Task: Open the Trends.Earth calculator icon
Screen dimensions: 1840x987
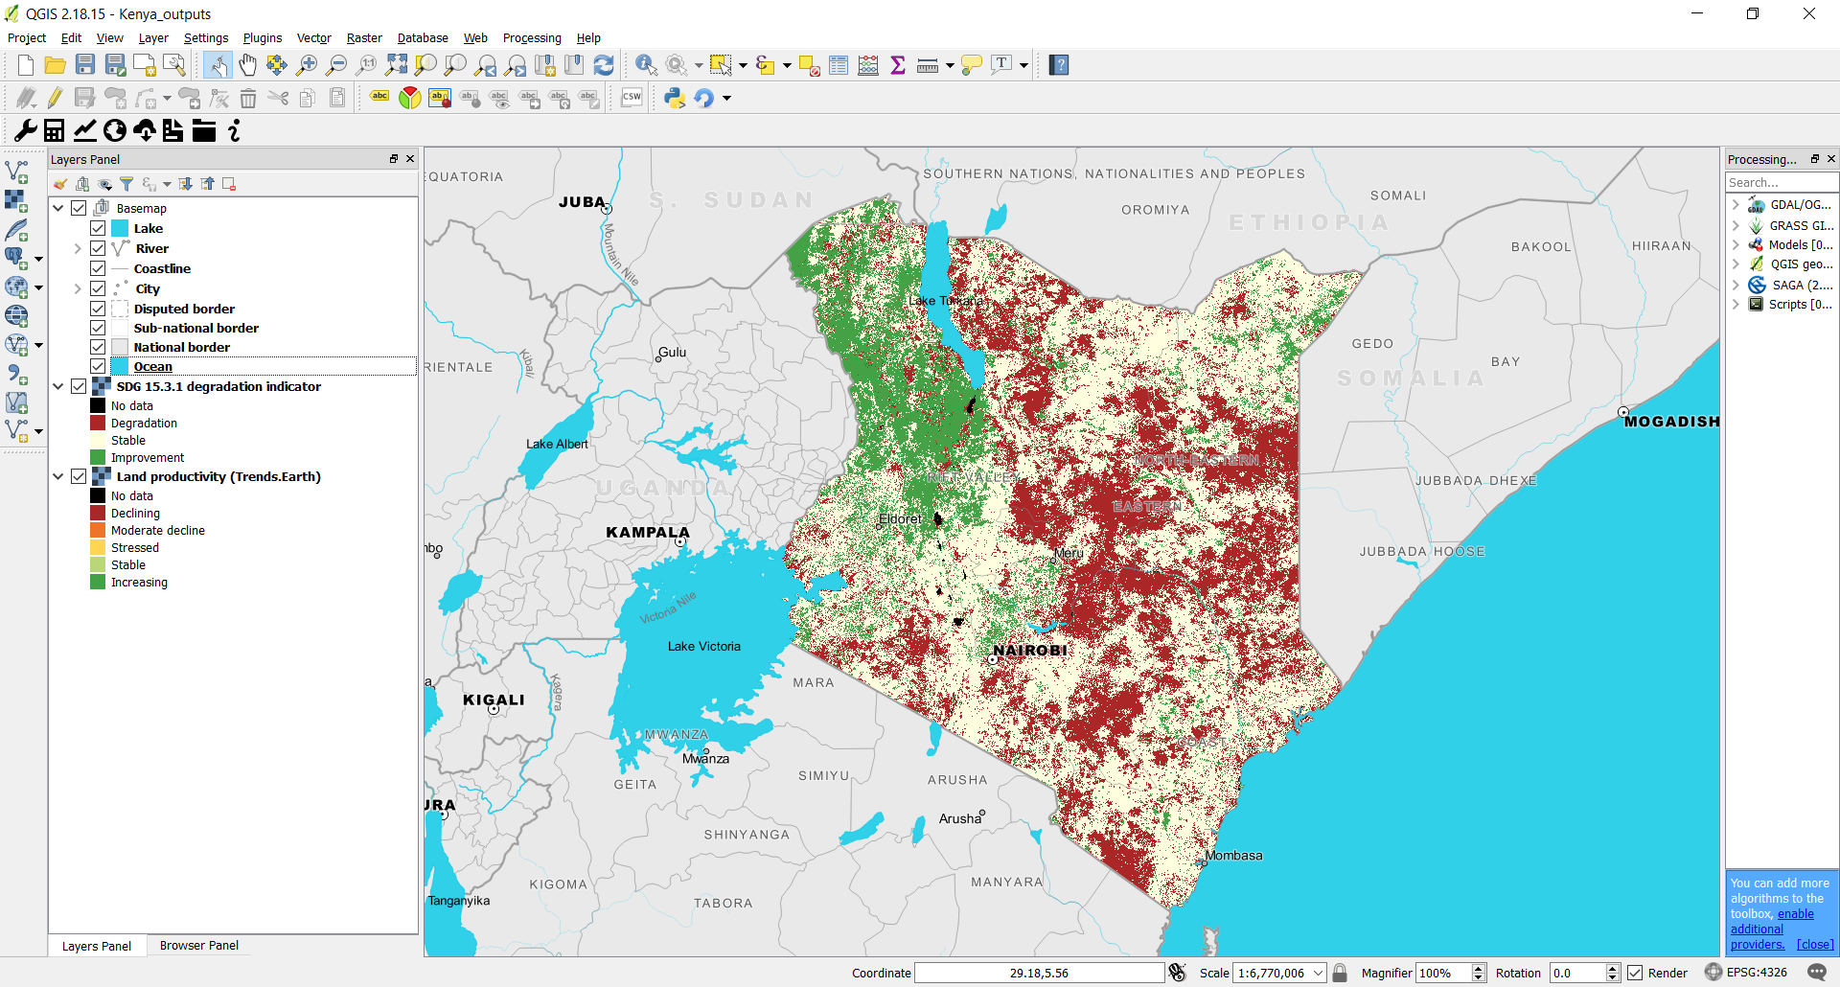Action: pos(55,131)
